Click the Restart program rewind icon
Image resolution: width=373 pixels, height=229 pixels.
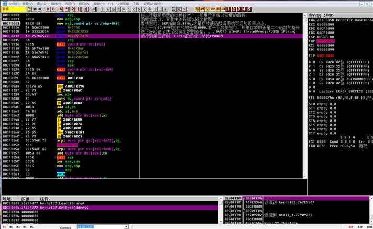coord(34,9)
